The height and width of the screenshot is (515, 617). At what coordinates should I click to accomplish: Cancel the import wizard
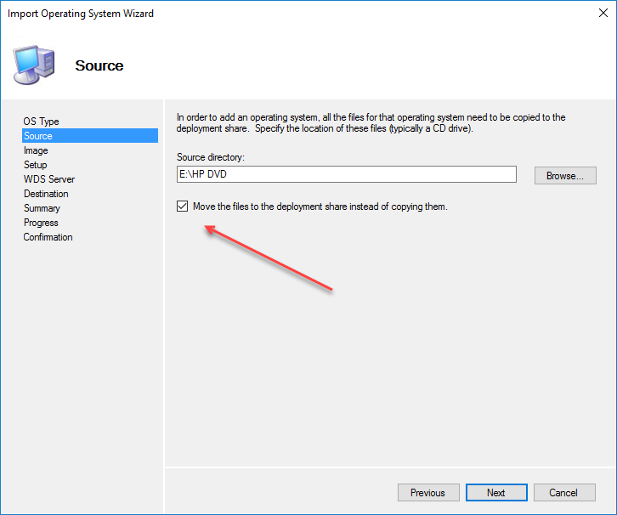(x=563, y=493)
